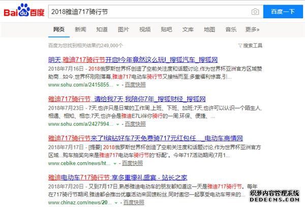Screen dimensions: 305x207
Task: Open 百度快照 for sohu.com/a/2415855 result
Action: 135,85
